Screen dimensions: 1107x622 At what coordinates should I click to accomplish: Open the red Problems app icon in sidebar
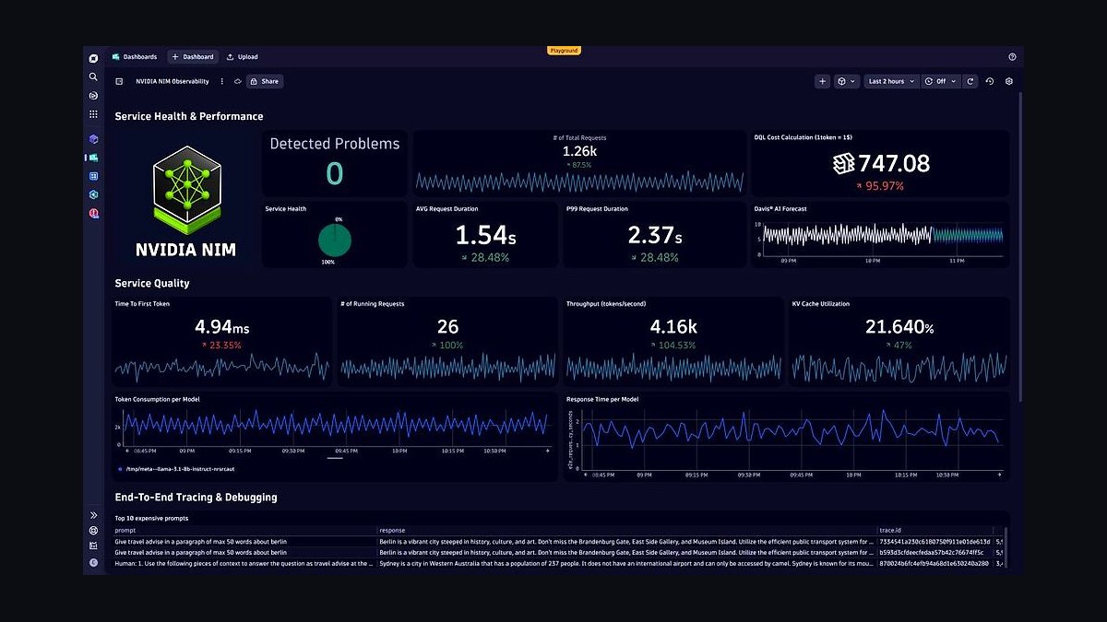coord(93,213)
